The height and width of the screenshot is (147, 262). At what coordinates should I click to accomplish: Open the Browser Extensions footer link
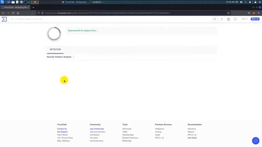(130, 138)
